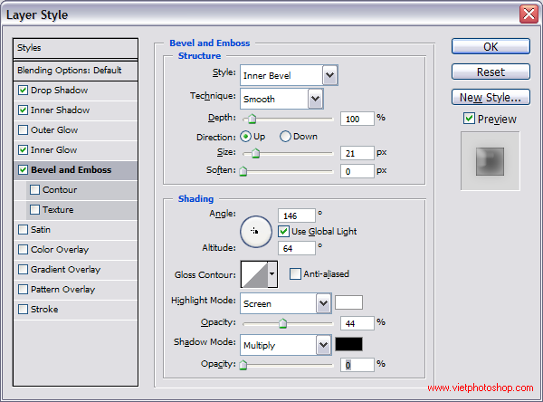The width and height of the screenshot is (543, 402).
Task: Toggle Use Global Light checkbox
Action: click(284, 231)
